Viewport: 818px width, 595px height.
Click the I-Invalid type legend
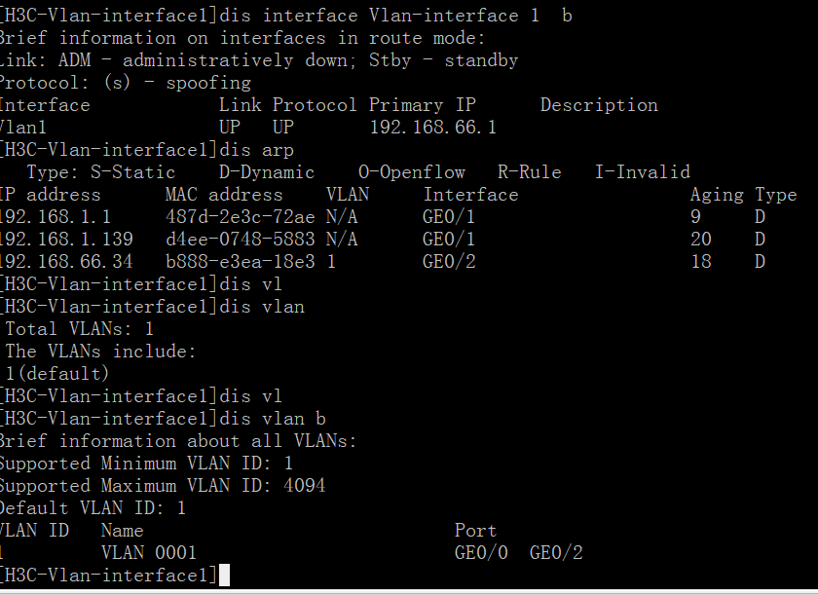click(643, 172)
